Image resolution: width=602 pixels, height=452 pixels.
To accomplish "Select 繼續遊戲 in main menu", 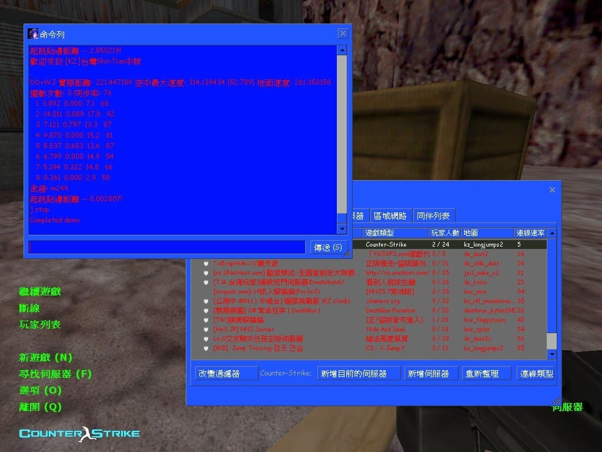I will [x=40, y=291].
